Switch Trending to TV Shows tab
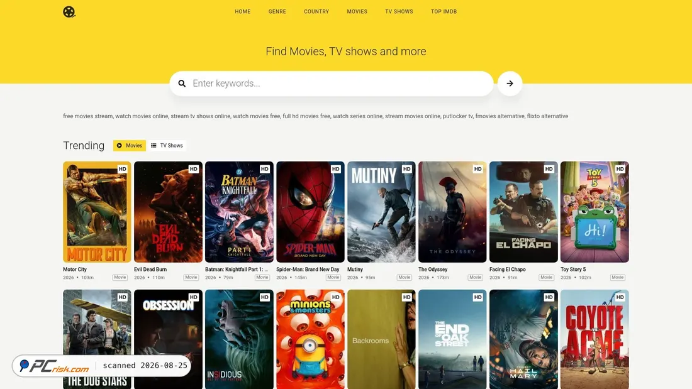 tap(167, 146)
